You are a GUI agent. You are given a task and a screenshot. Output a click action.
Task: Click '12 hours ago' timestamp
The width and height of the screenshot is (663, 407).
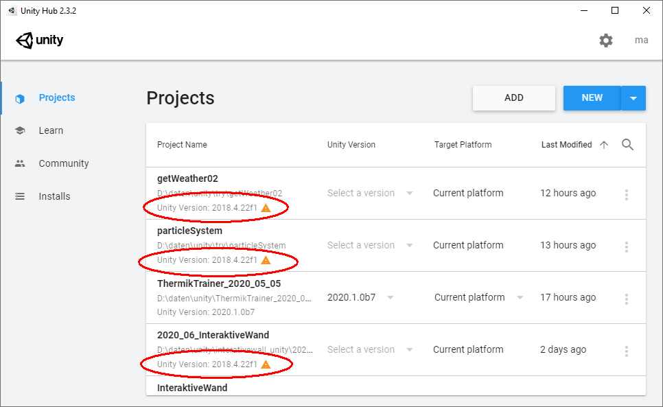[x=568, y=193]
